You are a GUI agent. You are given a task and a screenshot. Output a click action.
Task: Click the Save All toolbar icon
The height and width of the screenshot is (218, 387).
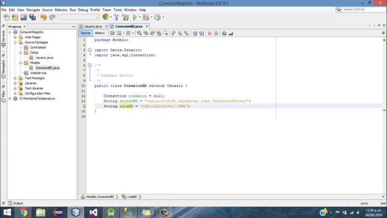[x=33, y=18]
